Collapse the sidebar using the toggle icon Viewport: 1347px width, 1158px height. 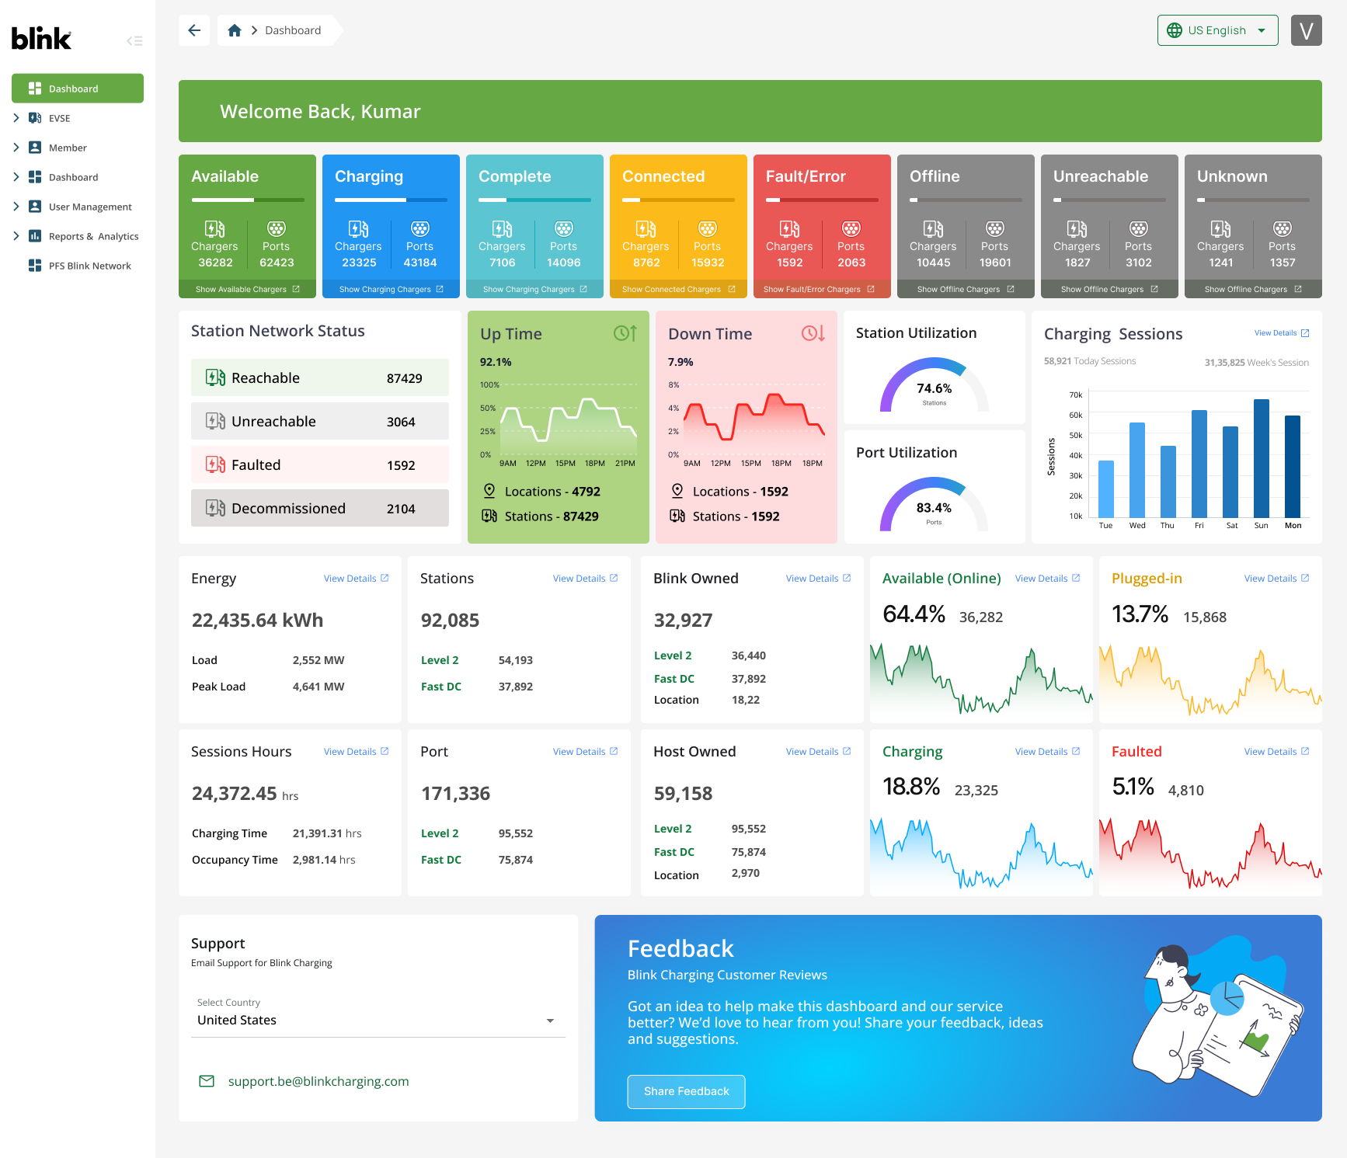(134, 40)
